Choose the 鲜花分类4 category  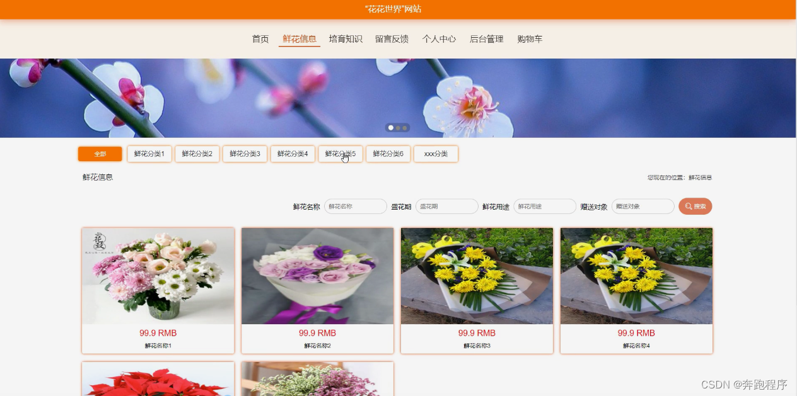(x=293, y=154)
